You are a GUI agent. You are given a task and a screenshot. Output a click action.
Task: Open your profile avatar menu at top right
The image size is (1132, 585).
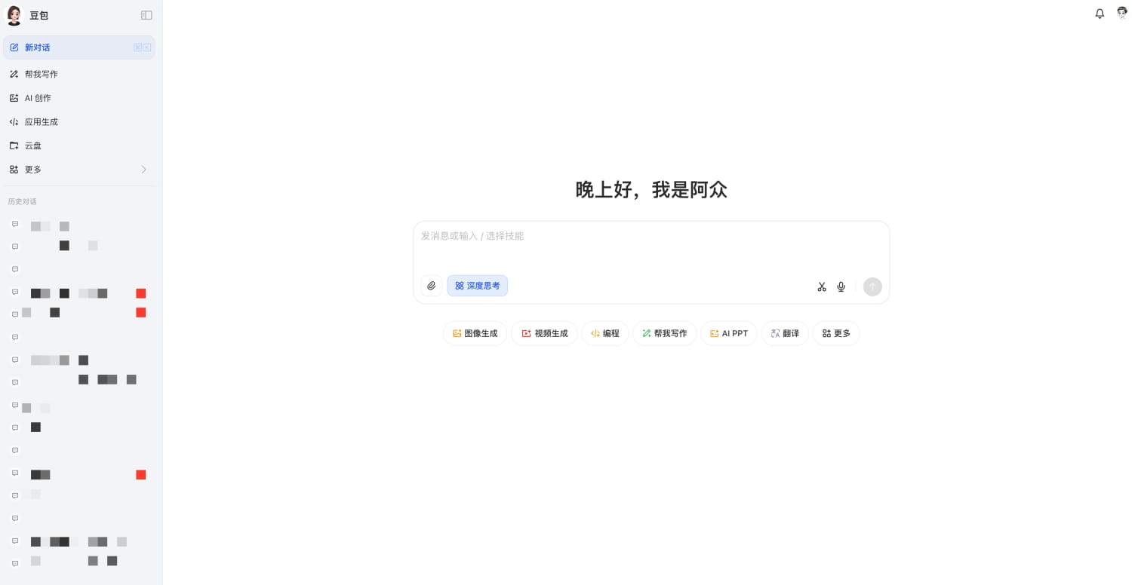1121,14
